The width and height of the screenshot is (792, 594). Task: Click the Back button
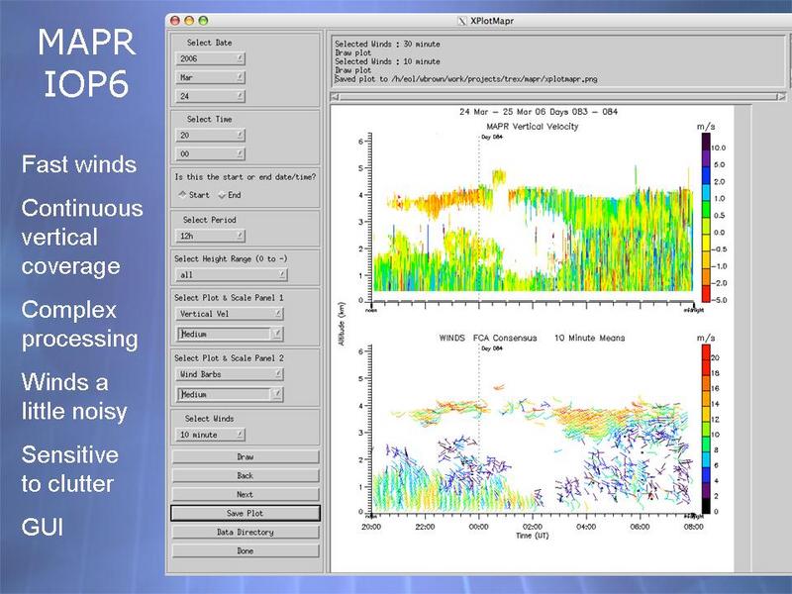245,476
